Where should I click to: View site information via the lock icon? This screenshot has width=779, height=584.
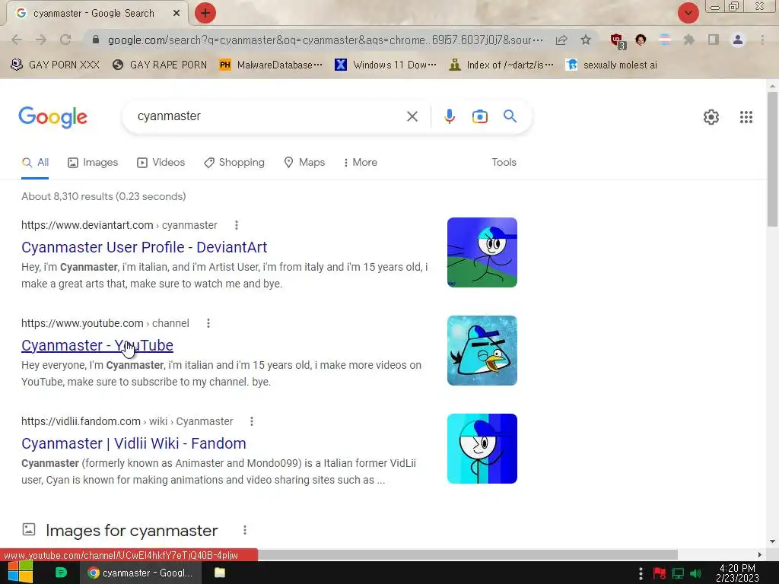coord(96,40)
